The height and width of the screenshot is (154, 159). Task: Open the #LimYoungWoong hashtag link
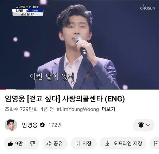(x=78, y=109)
